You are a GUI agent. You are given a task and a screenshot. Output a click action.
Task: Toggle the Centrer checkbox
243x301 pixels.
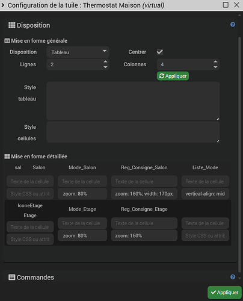pos(160,52)
